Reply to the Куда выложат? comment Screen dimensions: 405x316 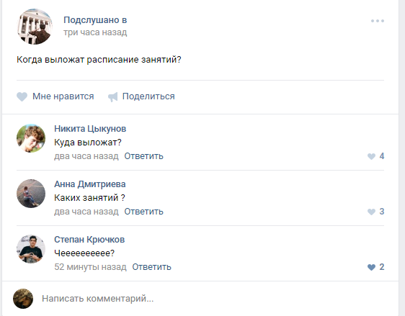(x=144, y=156)
